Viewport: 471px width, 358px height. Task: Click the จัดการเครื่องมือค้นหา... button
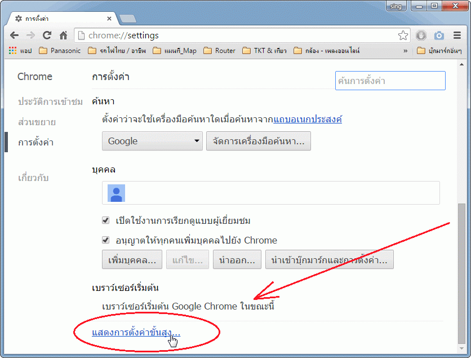(259, 141)
